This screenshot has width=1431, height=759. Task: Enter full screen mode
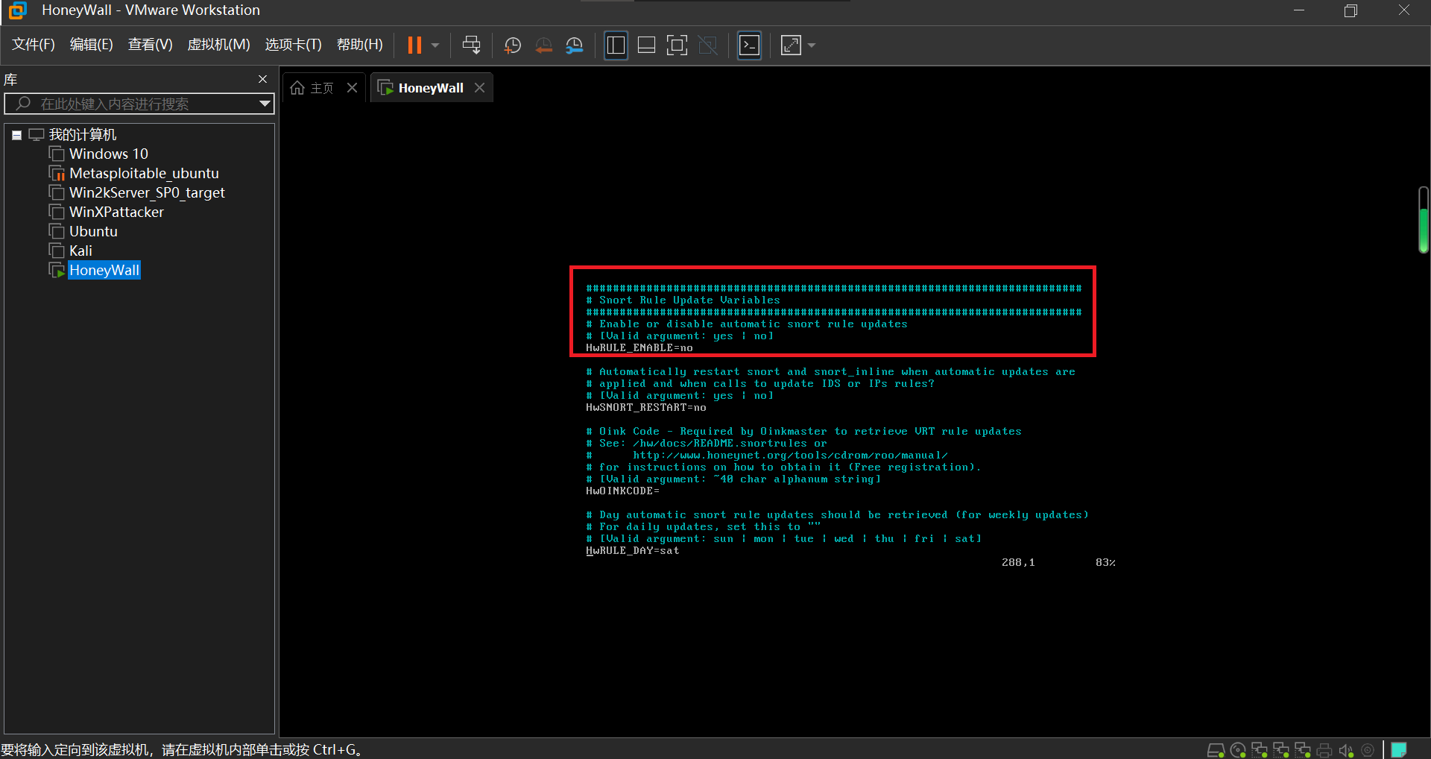point(677,45)
